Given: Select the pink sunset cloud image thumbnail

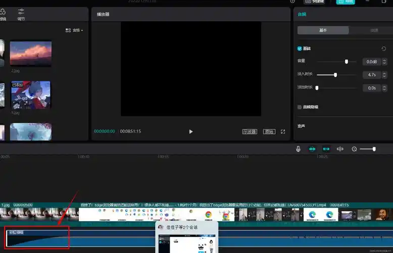Looking at the screenshot, I should (x=30, y=53).
